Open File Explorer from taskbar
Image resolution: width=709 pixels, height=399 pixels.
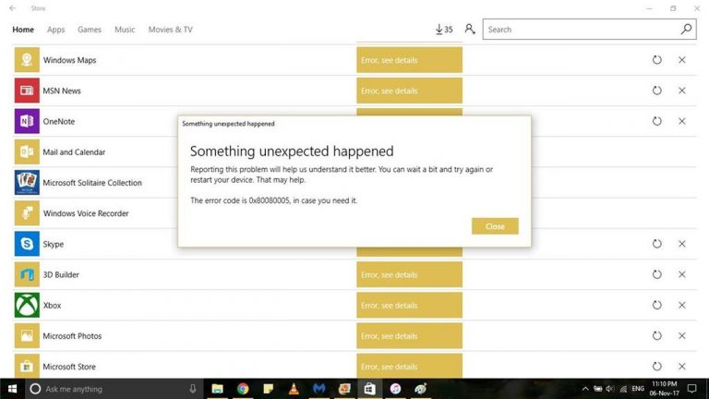[218, 389]
